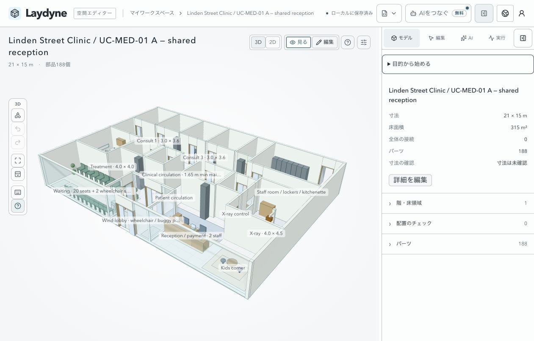Viewport: 534px width, 341px height.
Task: Expand the 目的から始める section
Action: pyautogui.click(x=458, y=64)
